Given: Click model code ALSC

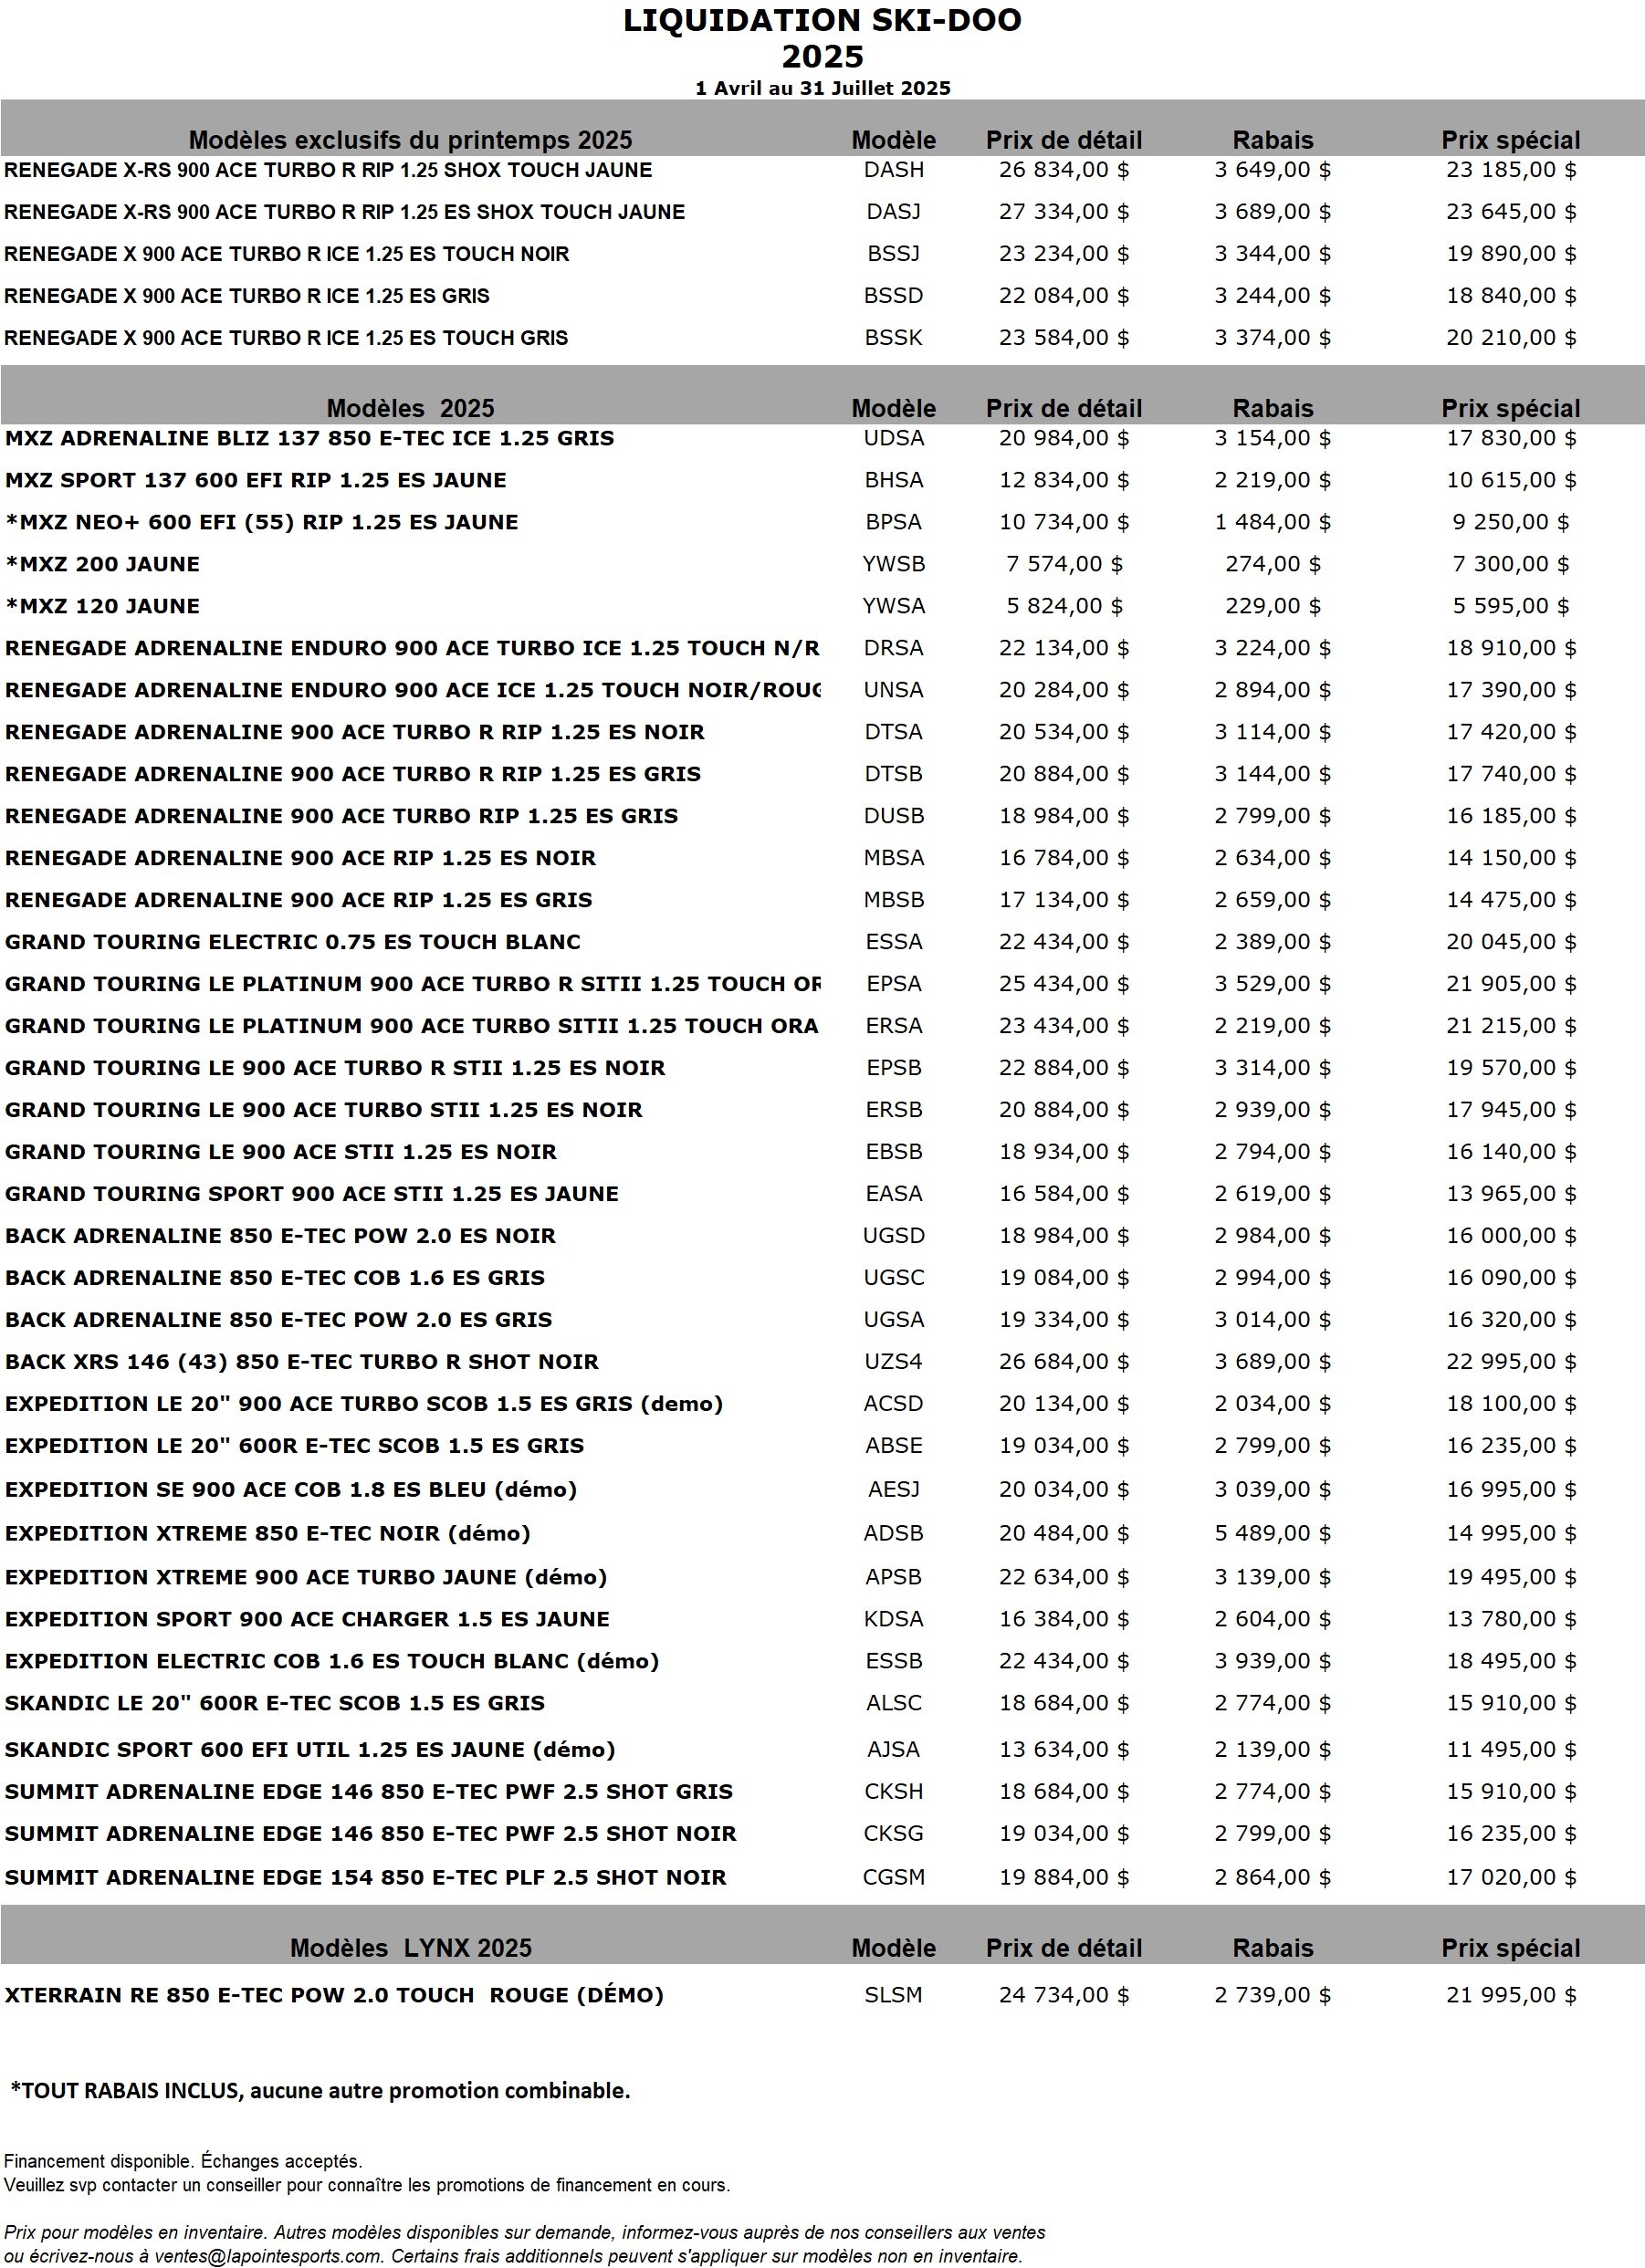Looking at the screenshot, I should click(893, 1704).
